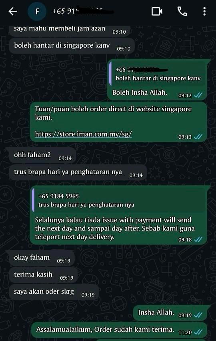The width and height of the screenshot is (216, 341).
Task: Tap read-receipt ticks on 09:18 message
Action: tap(198, 240)
